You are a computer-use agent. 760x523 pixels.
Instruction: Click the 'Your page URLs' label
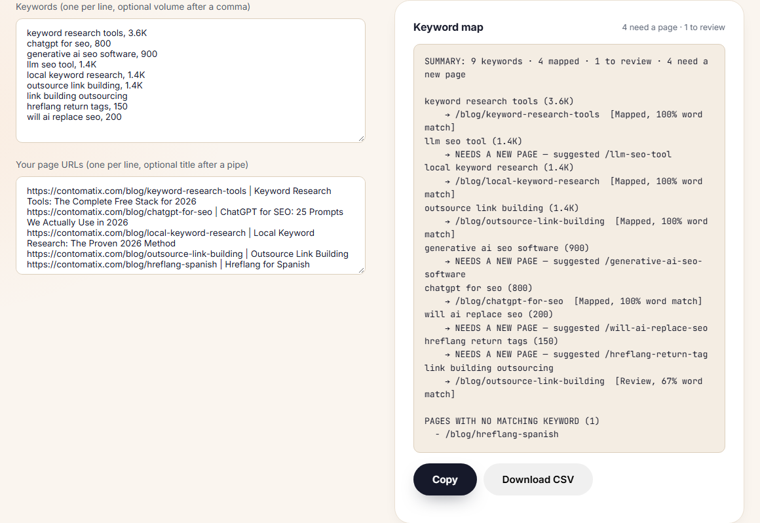pos(132,165)
